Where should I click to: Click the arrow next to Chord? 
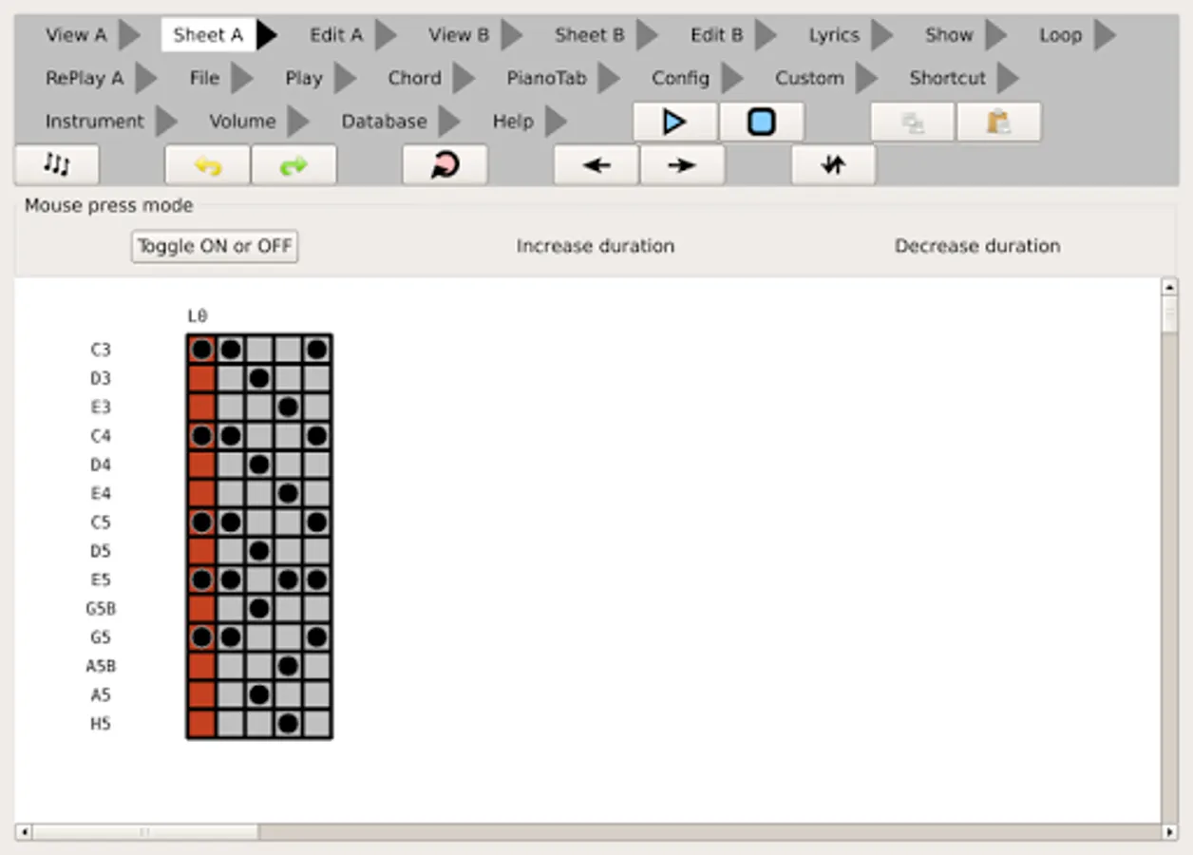464,78
